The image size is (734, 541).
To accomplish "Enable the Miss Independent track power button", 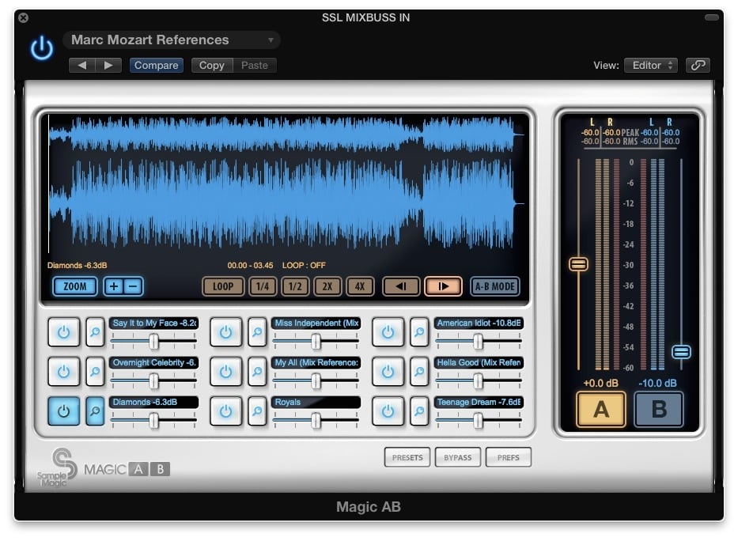I will point(225,332).
